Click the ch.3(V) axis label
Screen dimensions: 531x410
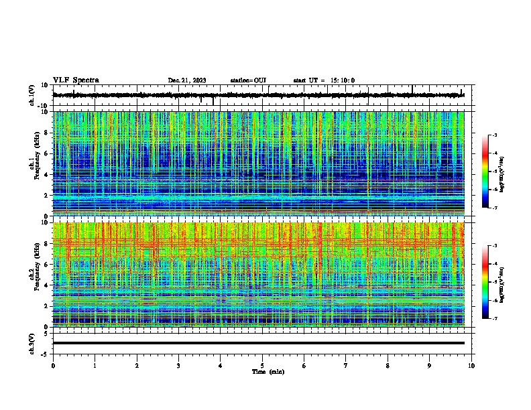32,344
